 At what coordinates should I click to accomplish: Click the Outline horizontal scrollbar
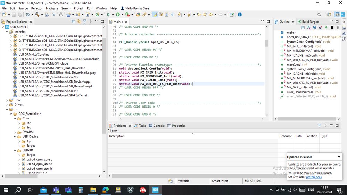(x=307, y=119)
